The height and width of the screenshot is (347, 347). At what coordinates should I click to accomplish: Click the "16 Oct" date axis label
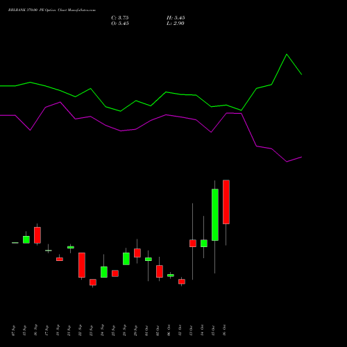(x=224, y=330)
